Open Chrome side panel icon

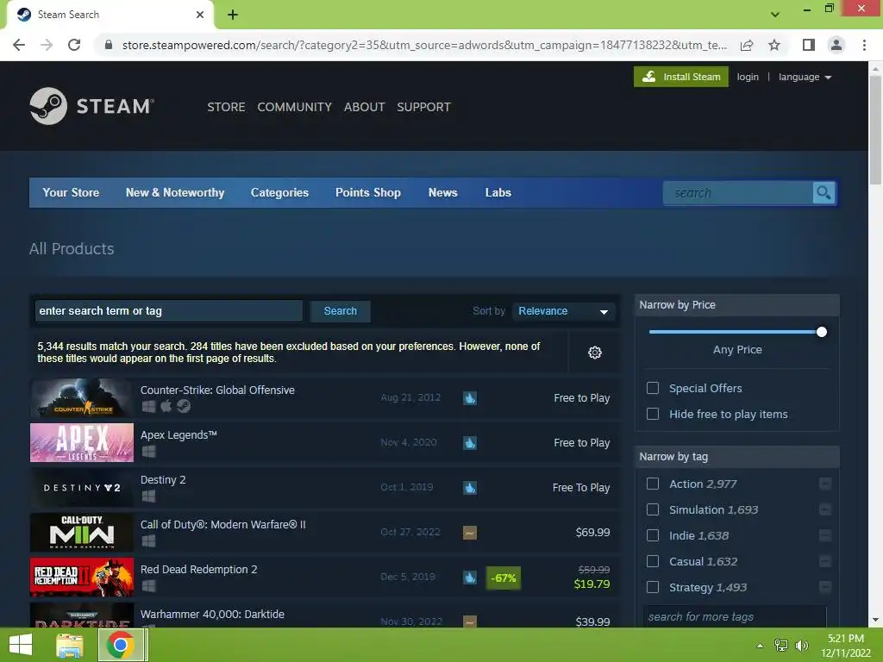tap(809, 45)
